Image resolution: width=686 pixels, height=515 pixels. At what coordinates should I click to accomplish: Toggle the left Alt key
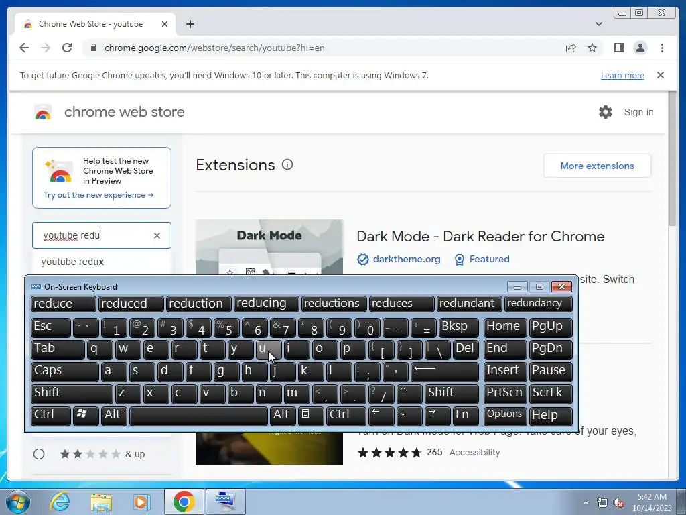tap(114, 416)
